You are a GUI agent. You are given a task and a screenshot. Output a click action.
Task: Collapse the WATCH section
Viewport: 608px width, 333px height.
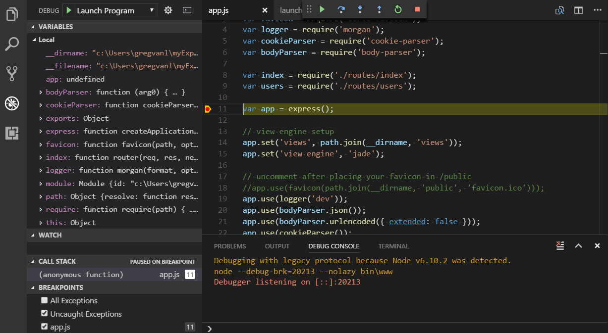[x=114, y=235]
